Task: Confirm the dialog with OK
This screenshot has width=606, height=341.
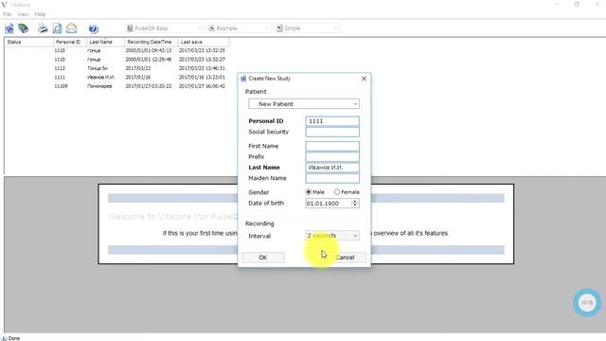Action: [x=263, y=257]
